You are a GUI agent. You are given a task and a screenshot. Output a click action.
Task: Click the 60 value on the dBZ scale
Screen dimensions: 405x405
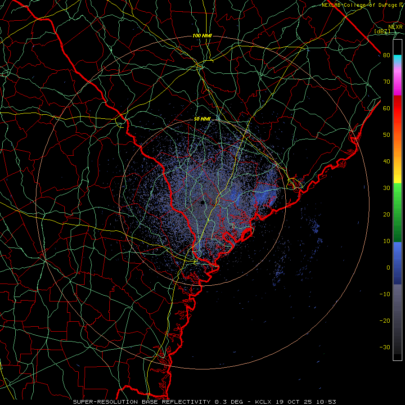click(x=387, y=108)
